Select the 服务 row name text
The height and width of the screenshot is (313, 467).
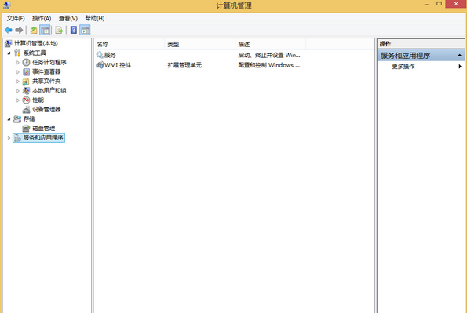tap(110, 55)
